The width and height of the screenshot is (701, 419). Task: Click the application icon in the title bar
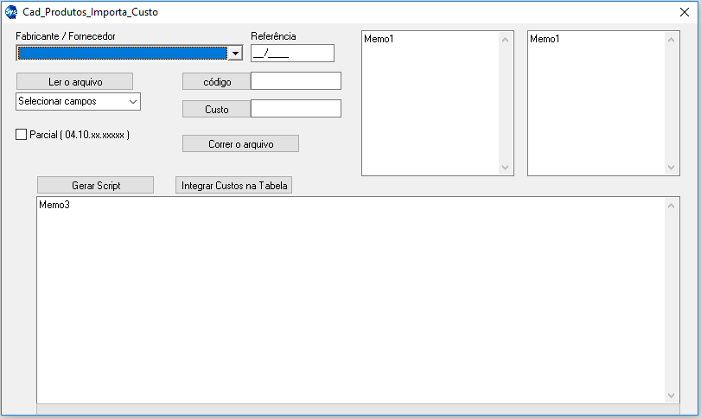pyautogui.click(x=10, y=13)
